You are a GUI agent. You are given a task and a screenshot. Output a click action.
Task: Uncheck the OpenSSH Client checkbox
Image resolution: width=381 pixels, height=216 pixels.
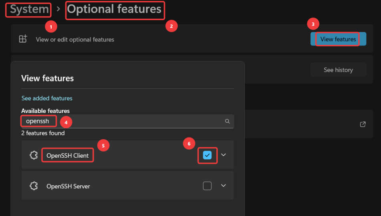[x=207, y=155]
